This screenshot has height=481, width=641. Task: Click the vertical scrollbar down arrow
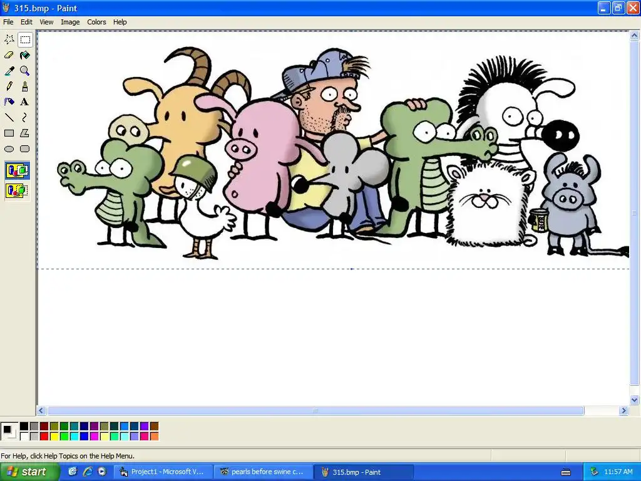coord(634,400)
